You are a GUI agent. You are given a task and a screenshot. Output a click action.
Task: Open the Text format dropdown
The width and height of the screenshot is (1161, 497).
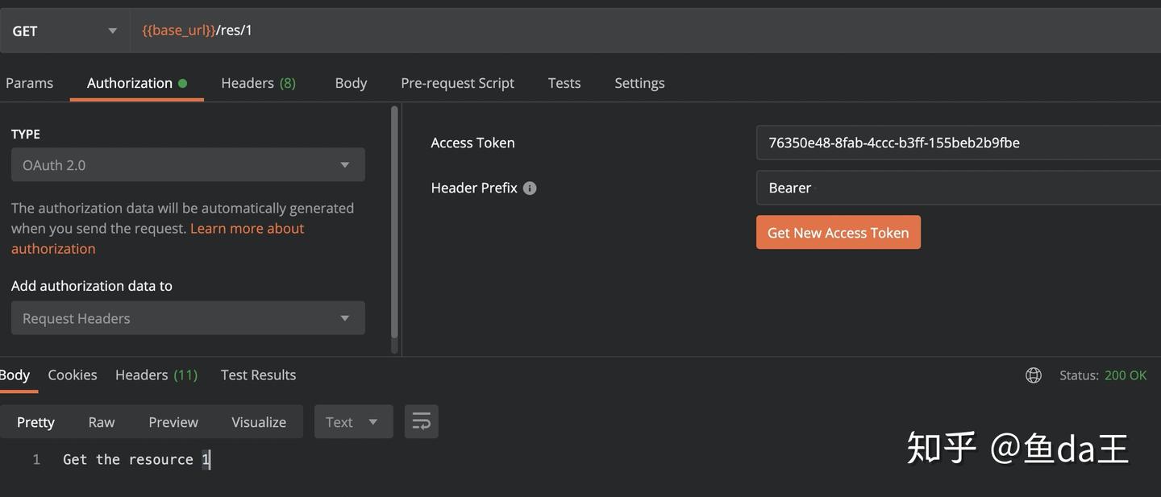click(x=352, y=422)
